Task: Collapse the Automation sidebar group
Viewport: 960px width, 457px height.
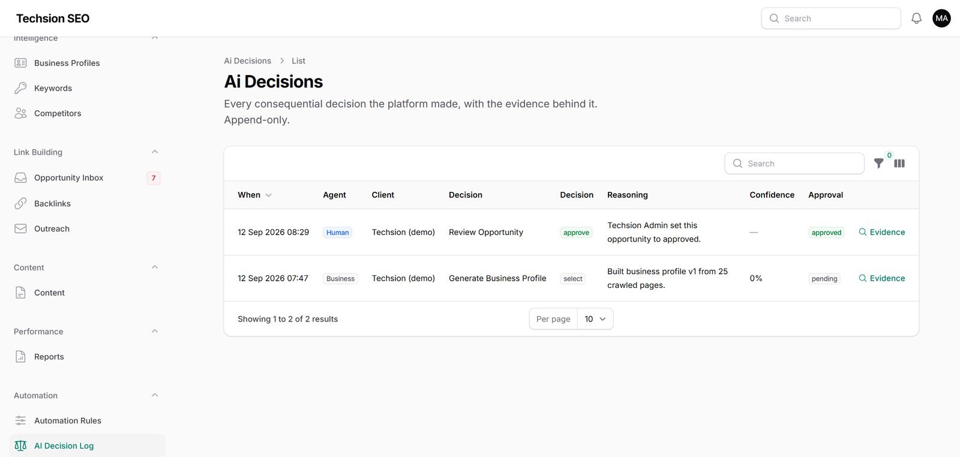Action: click(155, 396)
